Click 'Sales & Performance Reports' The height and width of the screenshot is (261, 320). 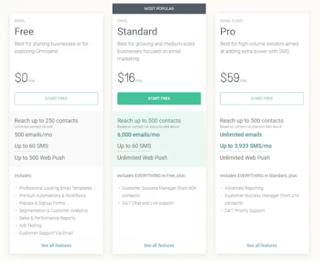tap(47, 218)
